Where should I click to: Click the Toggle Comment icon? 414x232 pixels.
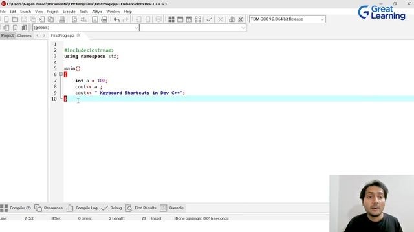[x=158, y=19]
